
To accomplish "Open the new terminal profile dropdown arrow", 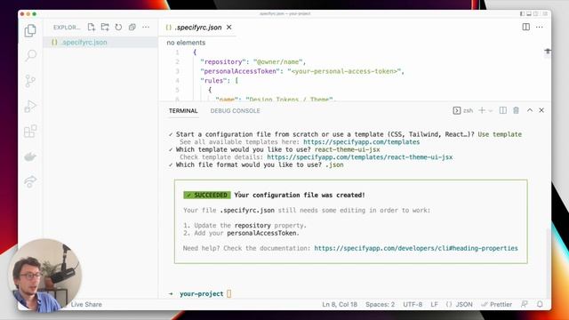I will click(490, 110).
